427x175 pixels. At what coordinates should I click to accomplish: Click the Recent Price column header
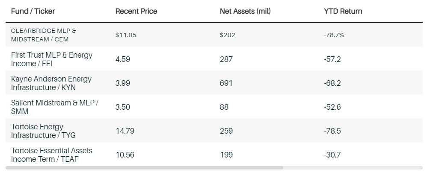pyautogui.click(x=136, y=11)
